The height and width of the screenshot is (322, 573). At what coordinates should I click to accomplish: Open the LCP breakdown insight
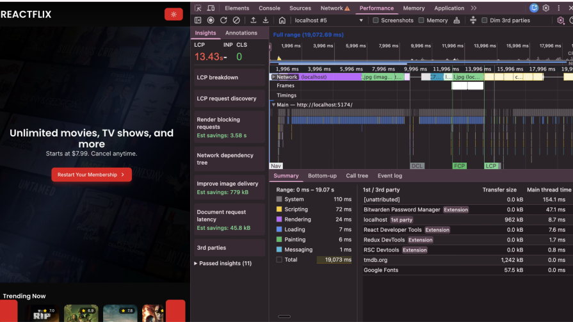[218, 77]
